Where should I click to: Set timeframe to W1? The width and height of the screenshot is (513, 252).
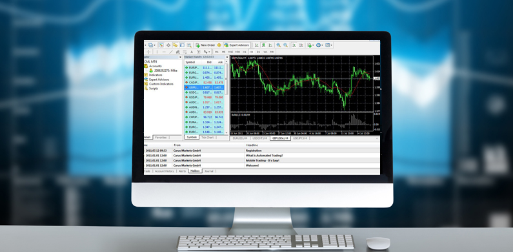click(x=265, y=52)
